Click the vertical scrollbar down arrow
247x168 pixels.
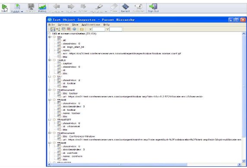click(244, 161)
